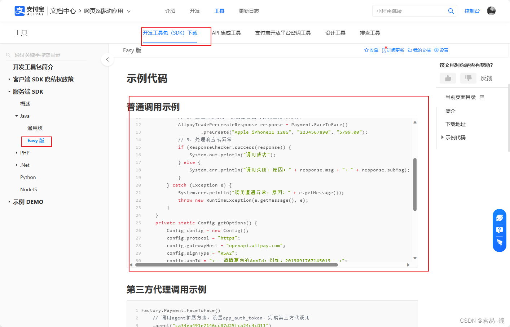Jump to 简介 in page contents
This screenshot has height=327, width=510.
pos(450,111)
